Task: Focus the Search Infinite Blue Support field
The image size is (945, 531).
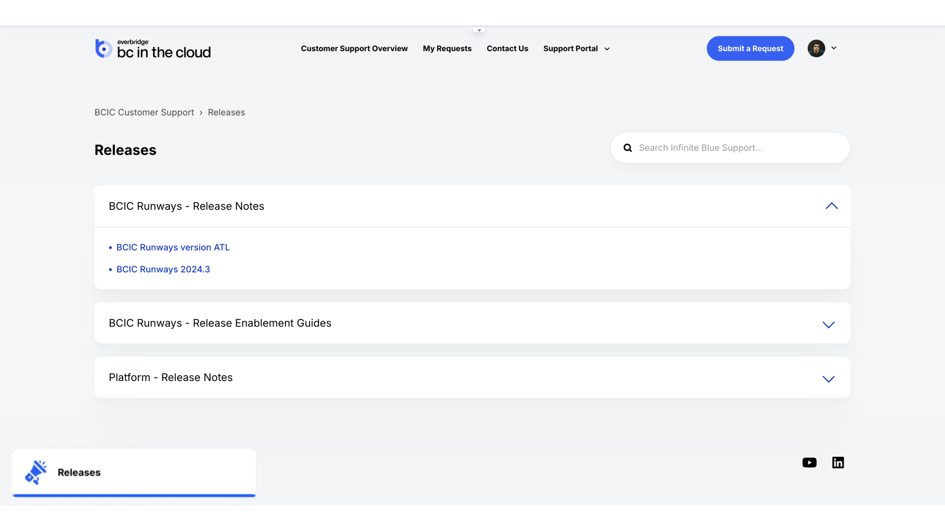Action: coord(730,148)
